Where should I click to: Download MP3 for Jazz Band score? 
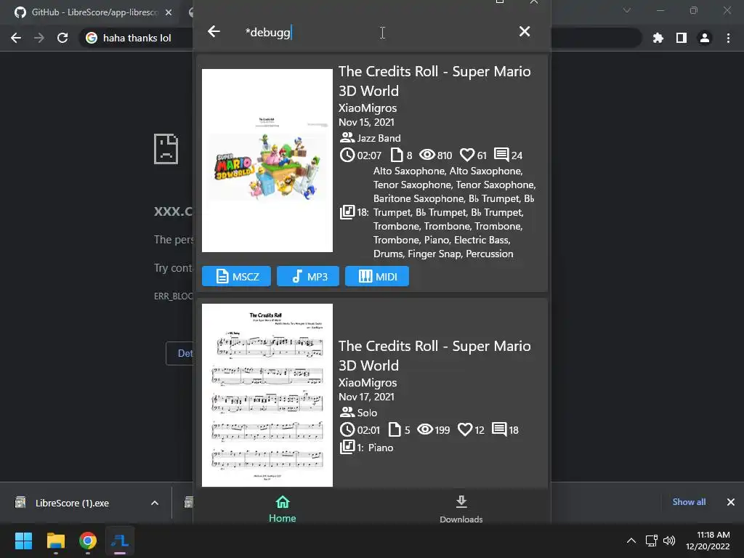[x=308, y=276]
